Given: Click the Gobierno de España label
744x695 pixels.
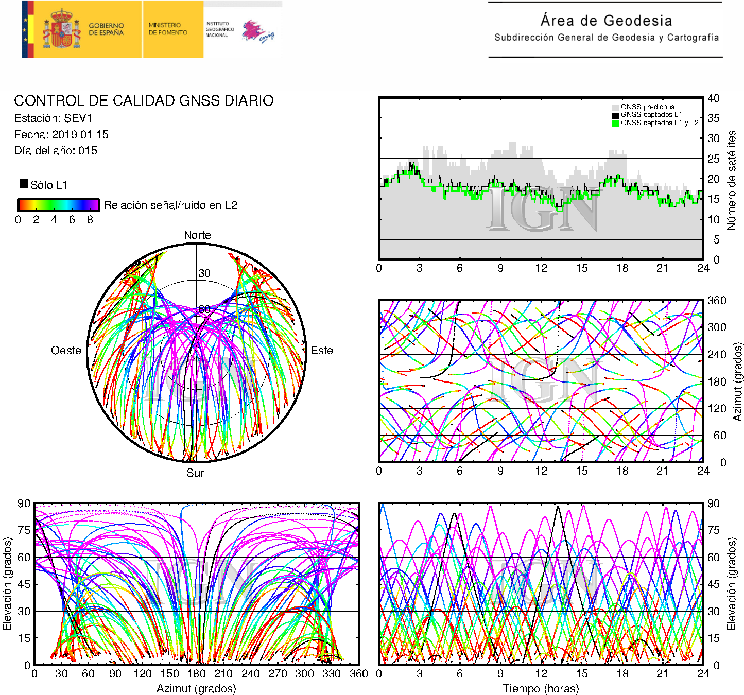Looking at the screenshot, I should (106, 29).
